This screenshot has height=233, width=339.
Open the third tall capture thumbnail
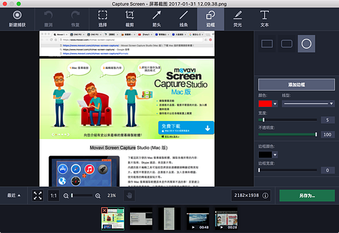click(169, 219)
